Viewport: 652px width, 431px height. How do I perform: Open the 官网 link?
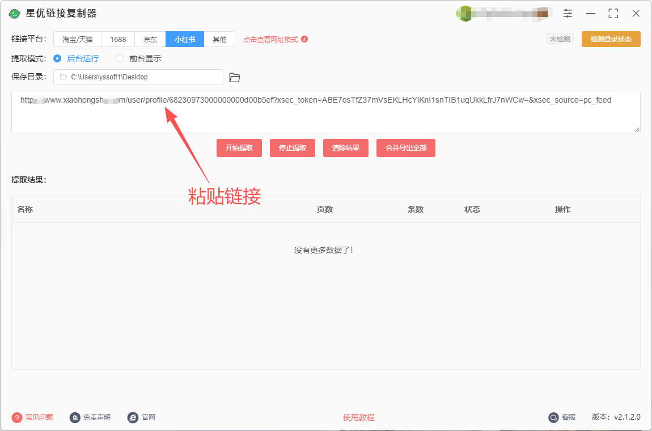coord(149,417)
